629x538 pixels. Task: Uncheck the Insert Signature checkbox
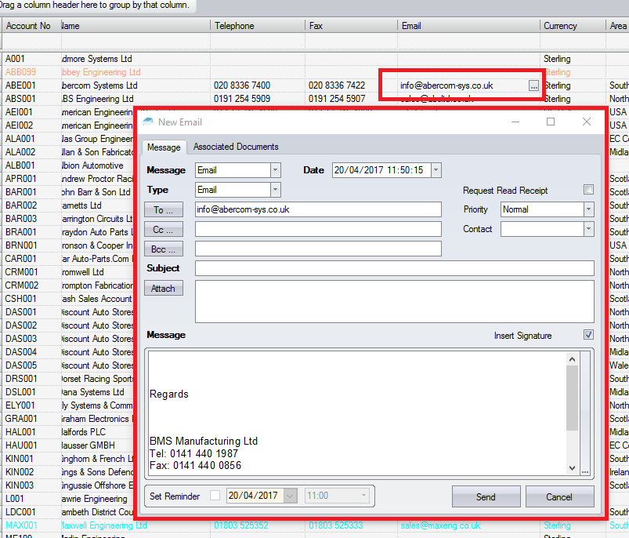click(x=588, y=335)
